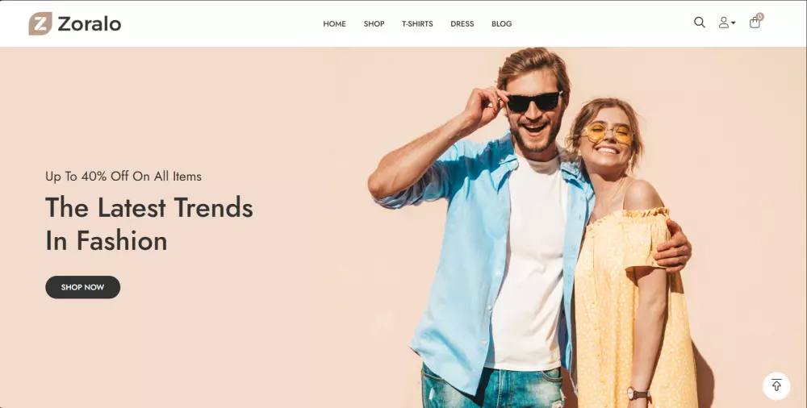Open the DRESS category menu
807x408 pixels.
click(462, 23)
